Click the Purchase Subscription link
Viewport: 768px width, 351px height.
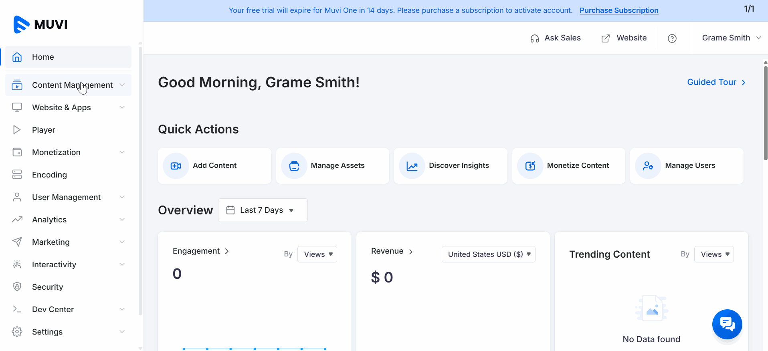pyautogui.click(x=618, y=10)
